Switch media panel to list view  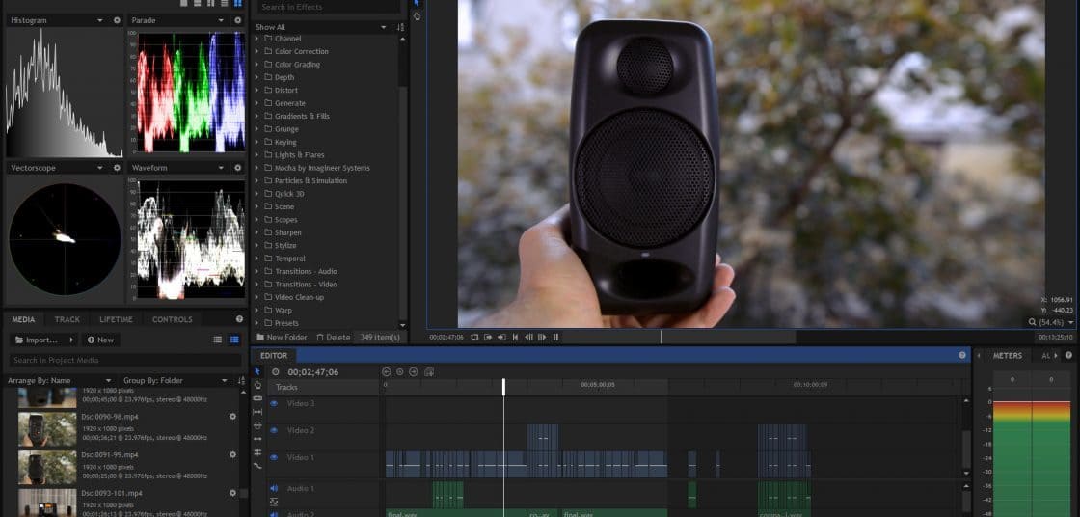pos(218,340)
